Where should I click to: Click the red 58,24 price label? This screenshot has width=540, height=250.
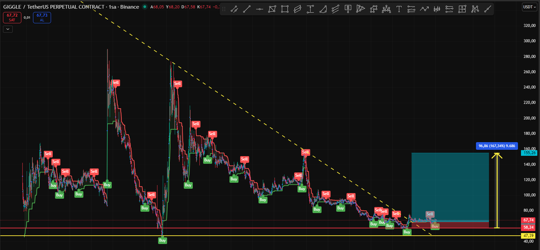(529, 228)
